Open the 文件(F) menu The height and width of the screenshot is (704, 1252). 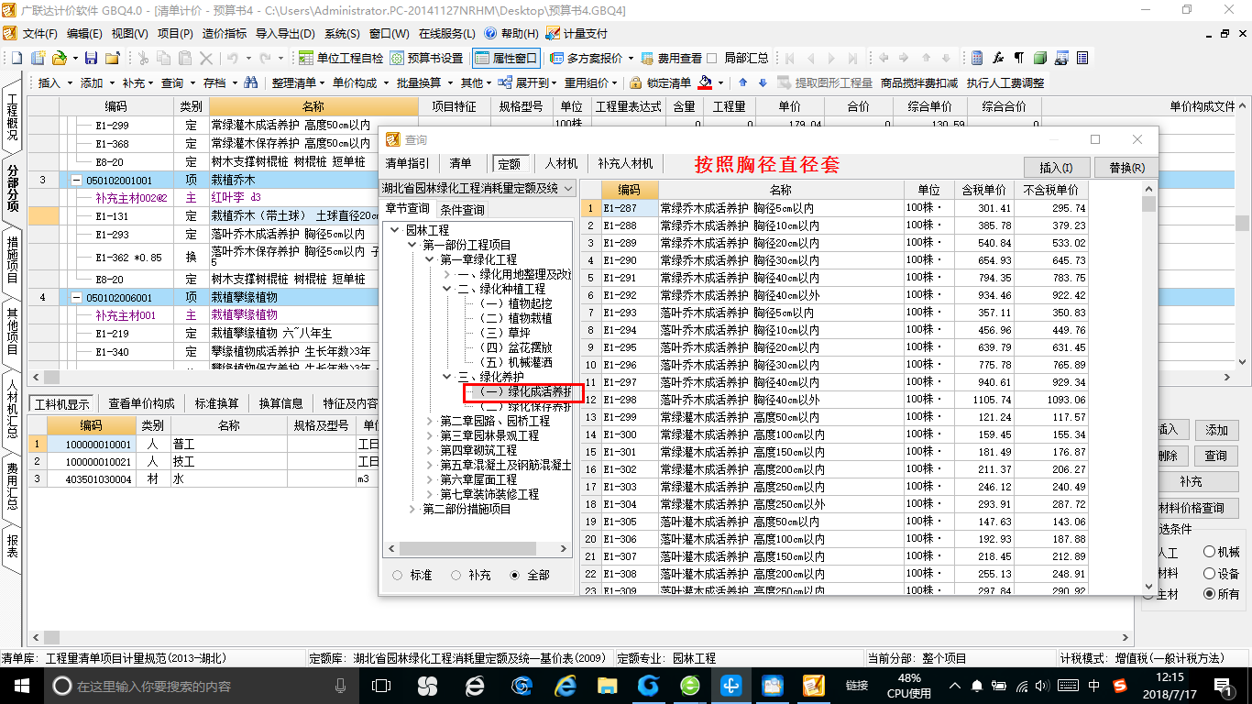point(39,33)
